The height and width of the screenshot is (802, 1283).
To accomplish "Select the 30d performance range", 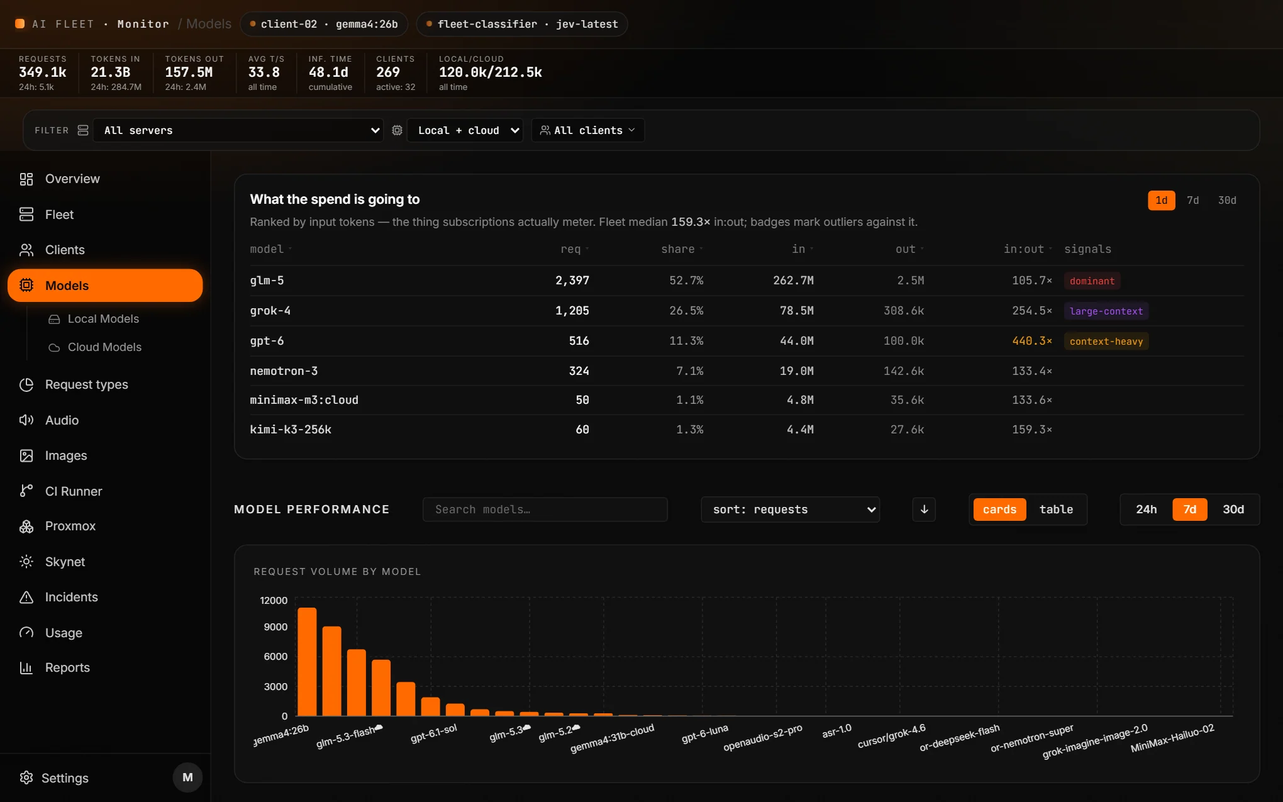I will tap(1233, 510).
